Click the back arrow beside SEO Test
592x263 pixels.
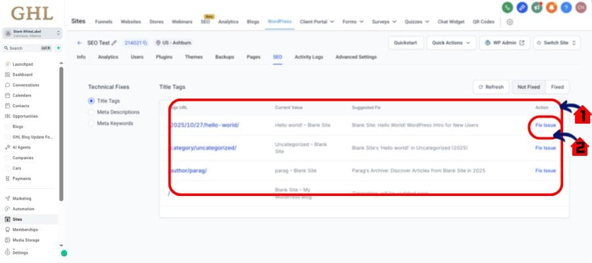(80, 43)
